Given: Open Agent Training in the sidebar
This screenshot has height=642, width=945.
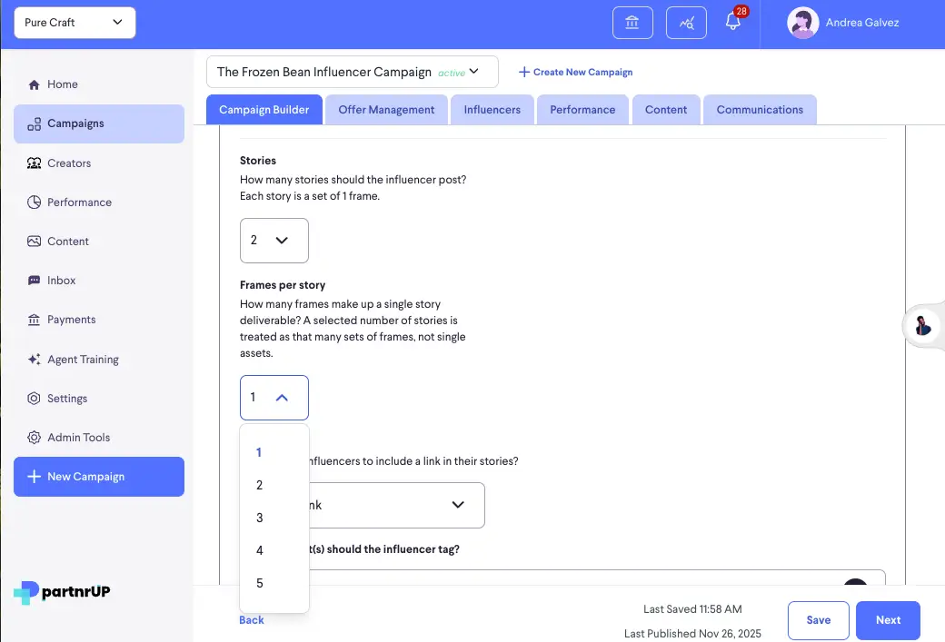Looking at the screenshot, I should tap(99, 360).
